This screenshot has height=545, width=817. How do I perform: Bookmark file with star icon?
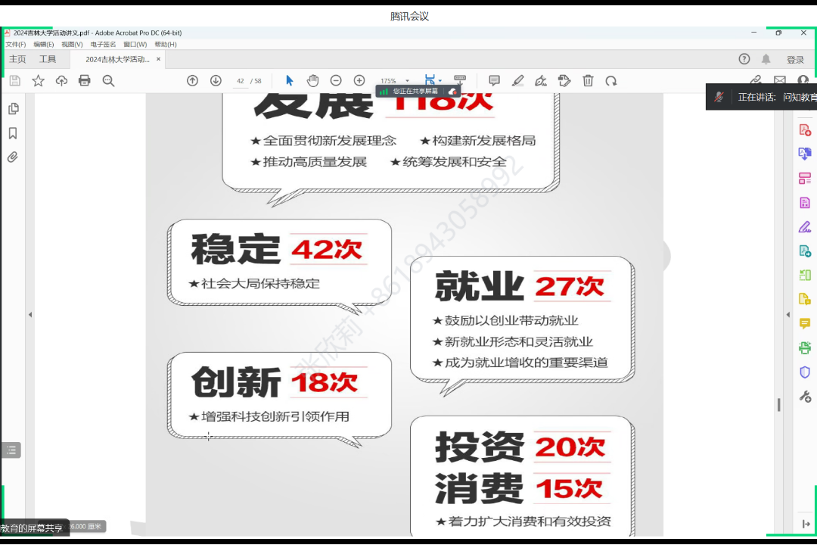point(38,81)
